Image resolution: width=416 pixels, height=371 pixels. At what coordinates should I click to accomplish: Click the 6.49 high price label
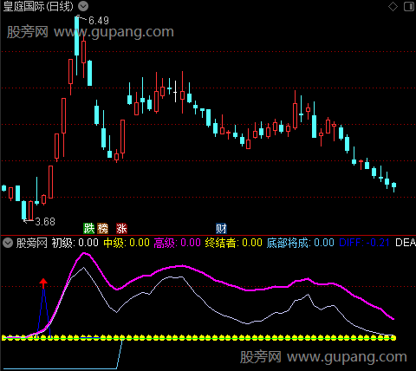[x=99, y=21]
